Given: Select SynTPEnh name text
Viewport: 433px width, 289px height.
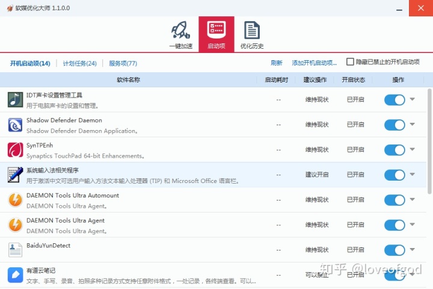Looking at the screenshot, I should [x=40, y=146].
